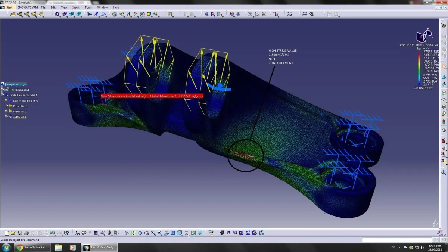Screen dimensions: 448x252
Task: Click the HIGH STRESS VALUE annotation text
Action: [283, 50]
